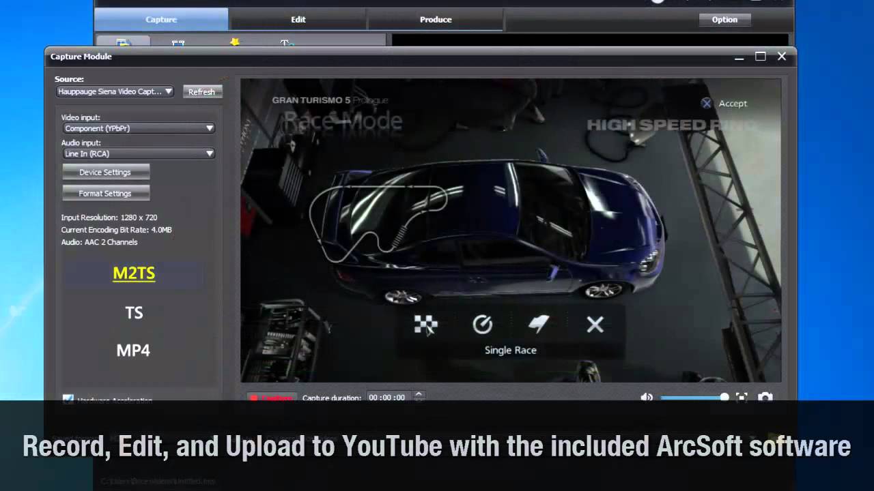Open Device Settings
The width and height of the screenshot is (874, 491).
point(105,173)
